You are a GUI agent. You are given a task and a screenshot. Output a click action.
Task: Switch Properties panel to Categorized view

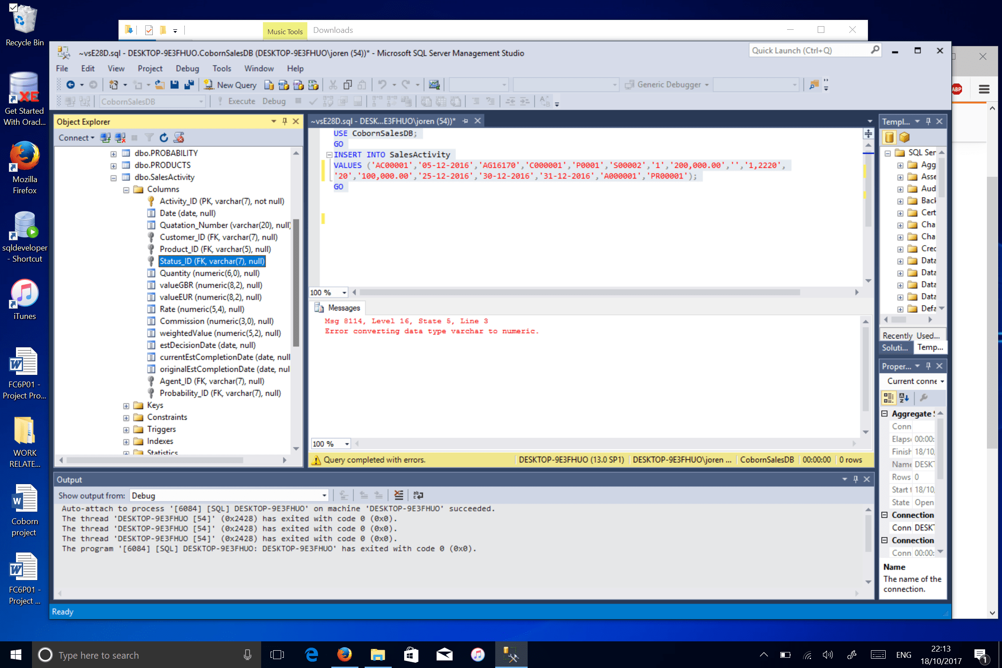888,398
